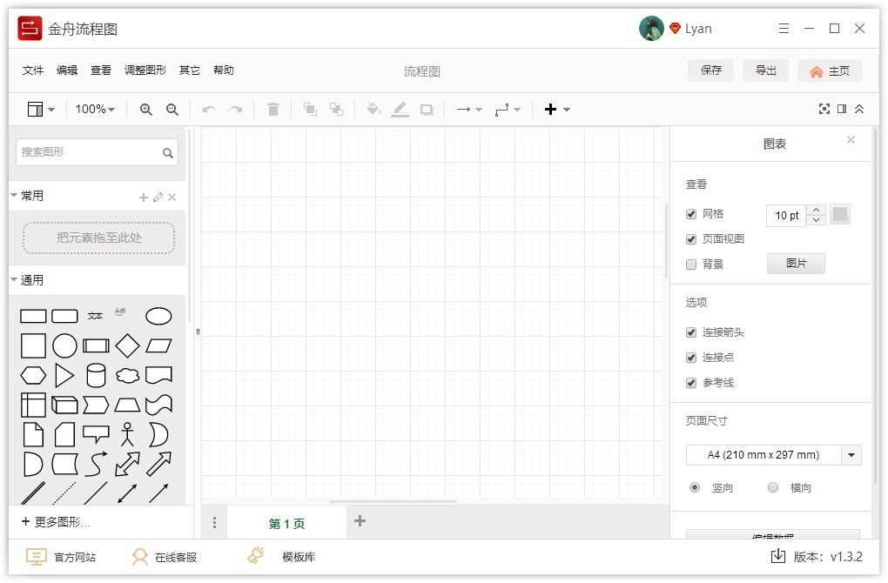This screenshot has width=888, height=583.
Task: Click the fullscreen icon on the toolbar right
Action: click(x=824, y=109)
